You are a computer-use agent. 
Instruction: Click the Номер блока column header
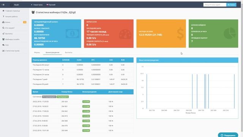point(67,92)
